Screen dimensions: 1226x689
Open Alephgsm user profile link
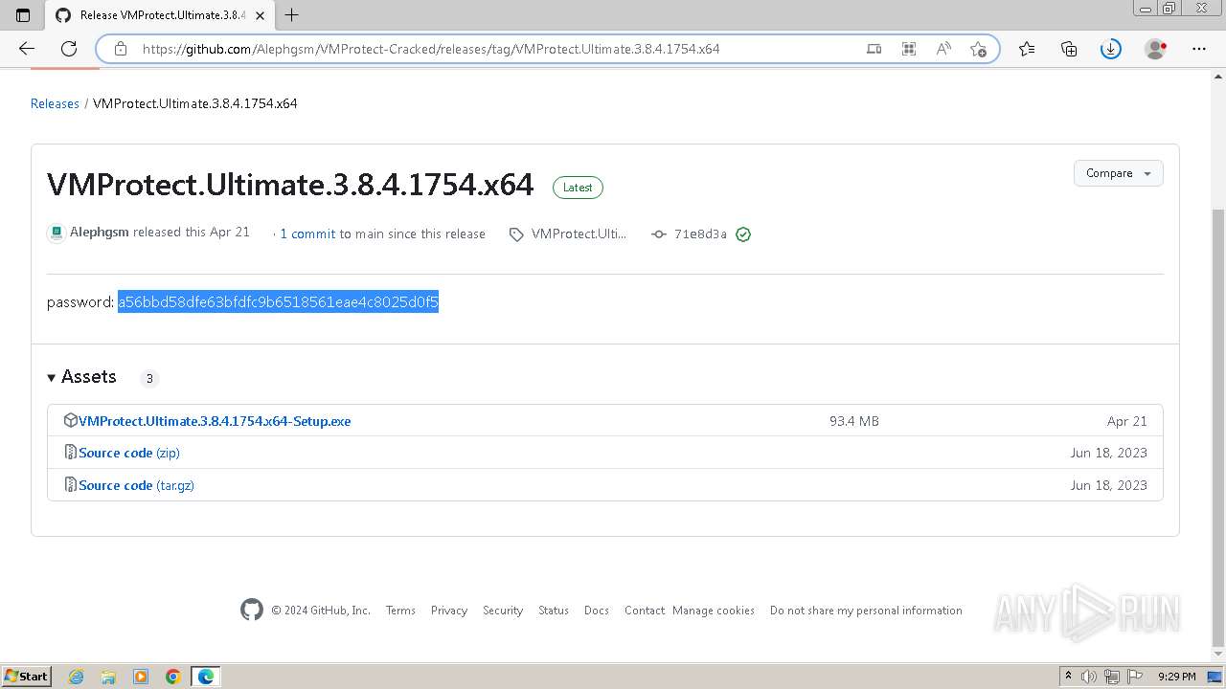[100, 233]
